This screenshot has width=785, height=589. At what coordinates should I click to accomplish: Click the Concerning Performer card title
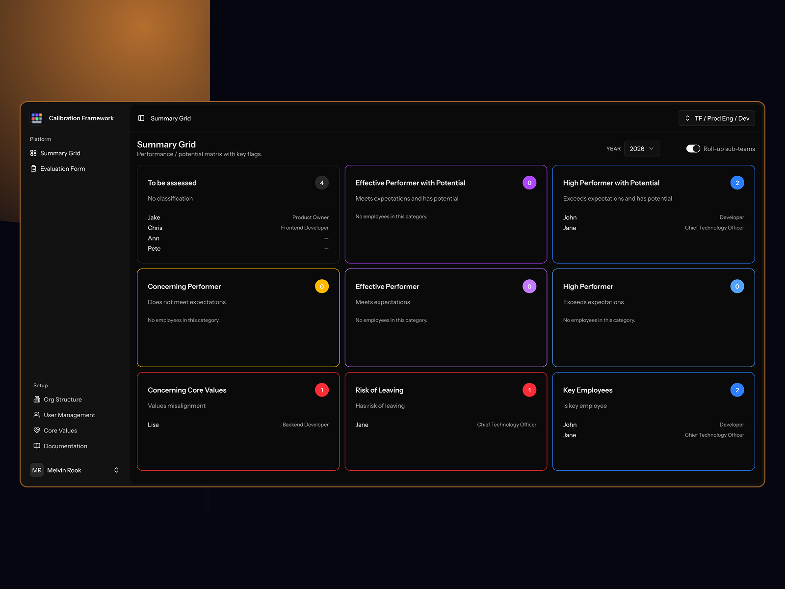pos(184,287)
